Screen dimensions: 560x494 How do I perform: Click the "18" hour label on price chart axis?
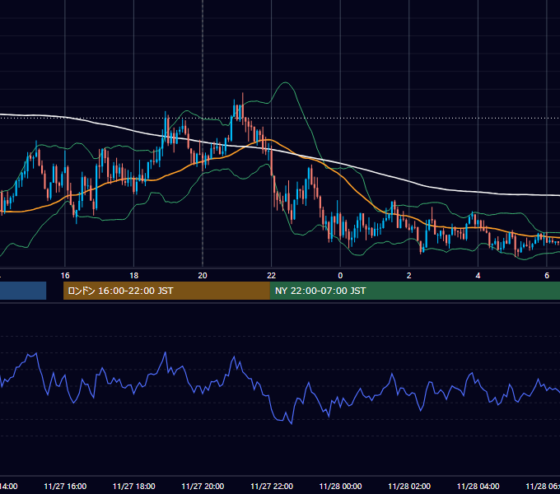coord(133,276)
